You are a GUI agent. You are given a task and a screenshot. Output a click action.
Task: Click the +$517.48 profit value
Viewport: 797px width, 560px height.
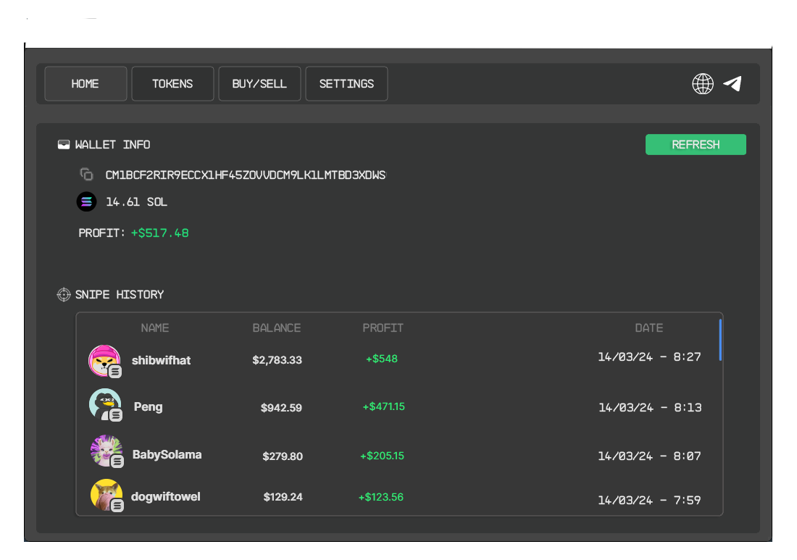pyautogui.click(x=159, y=233)
